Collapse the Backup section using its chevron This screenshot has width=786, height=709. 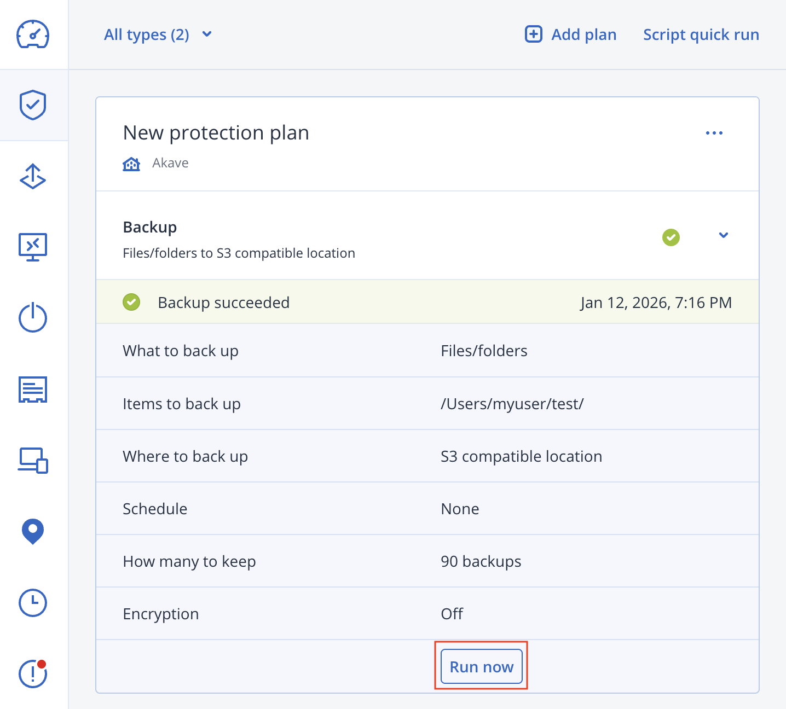(x=723, y=235)
